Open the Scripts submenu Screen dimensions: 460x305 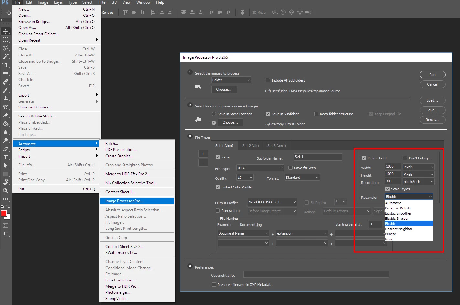(56, 150)
